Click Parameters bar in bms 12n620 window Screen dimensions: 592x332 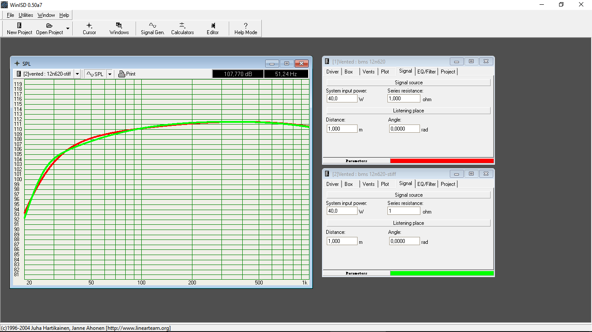(x=357, y=161)
